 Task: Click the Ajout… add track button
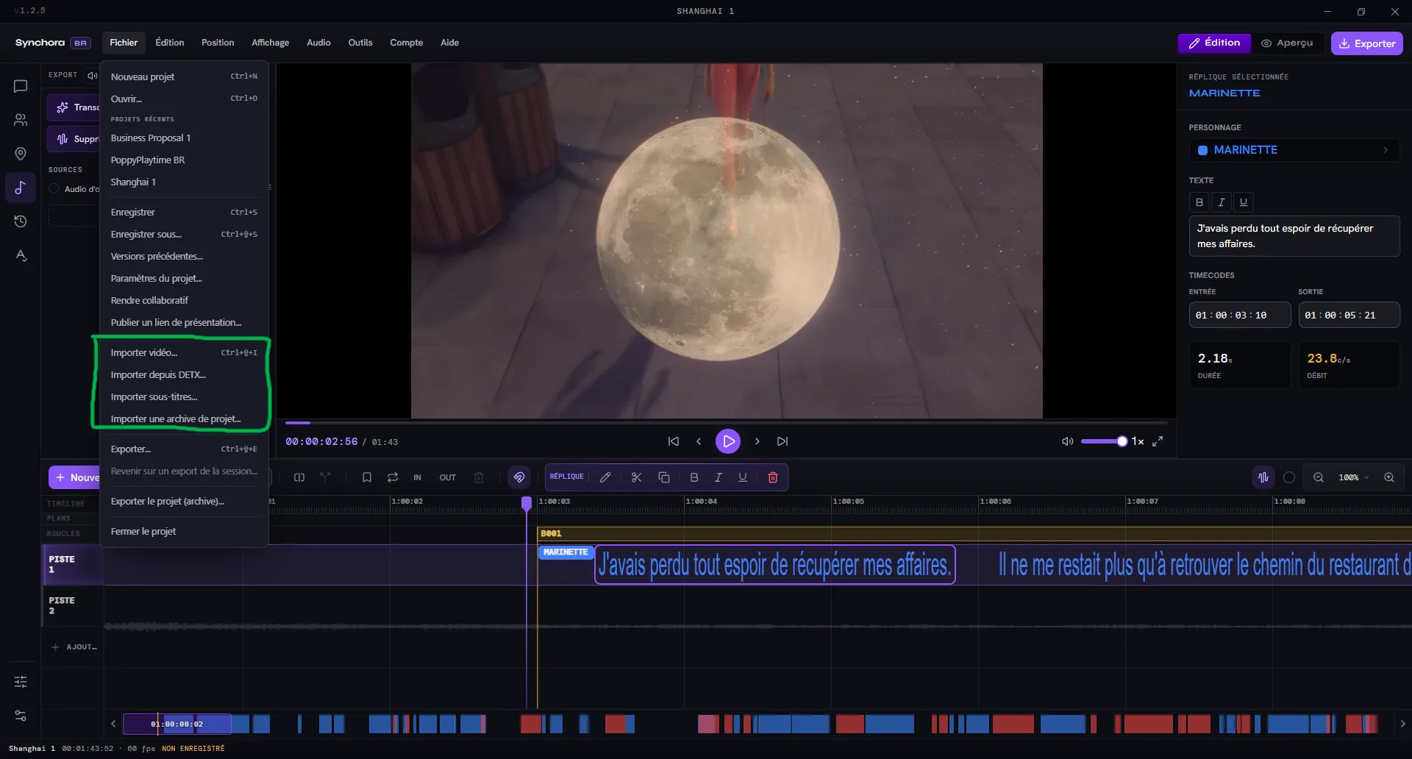[x=74, y=647]
